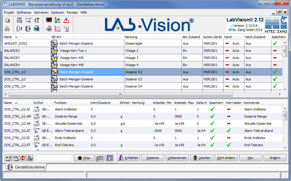The height and width of the screenshot is (181, 291).
Task: Sort lower table by Name column header
Action: tap(18, 103)
